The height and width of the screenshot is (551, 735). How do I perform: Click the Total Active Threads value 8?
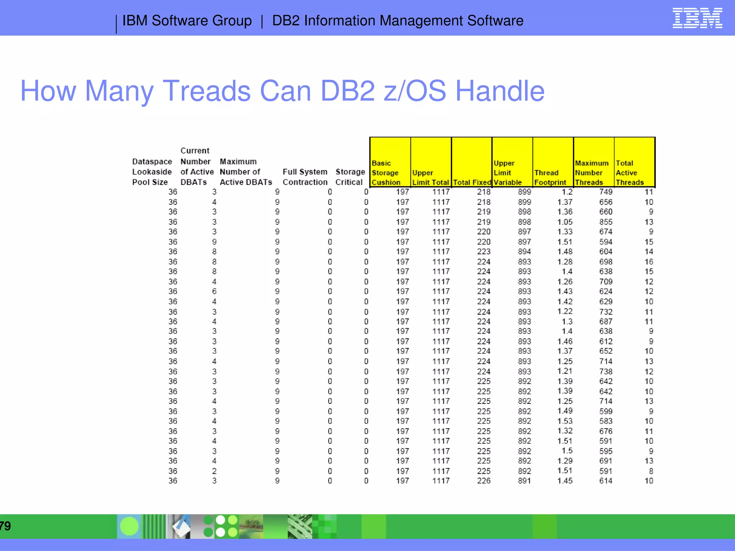coord(651,471)
